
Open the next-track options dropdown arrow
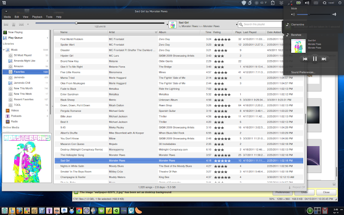click(28, 25)
